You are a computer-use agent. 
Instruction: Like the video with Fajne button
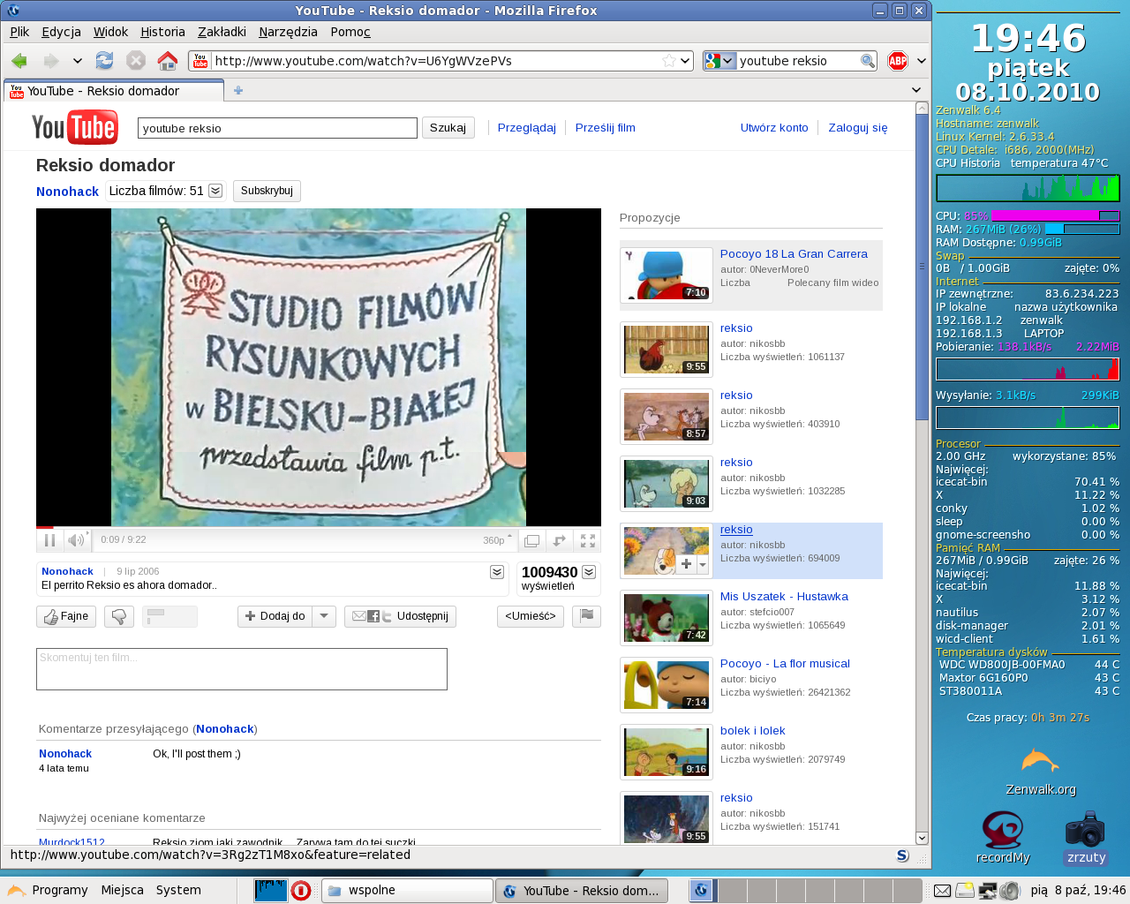tap(66, 616)
